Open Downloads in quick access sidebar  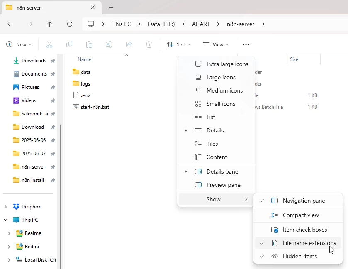pos(34,61)
